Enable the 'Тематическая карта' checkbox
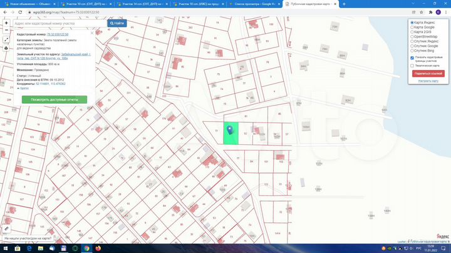451x253 pixels. (412, 66)
